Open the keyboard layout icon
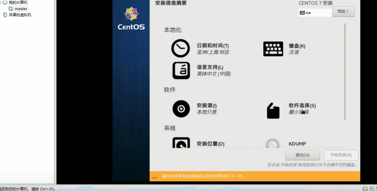The width and height of the screenshot is (377, 191). [x=273, y=49]
